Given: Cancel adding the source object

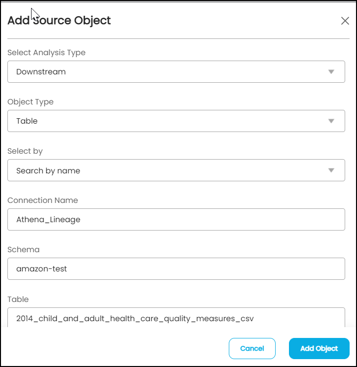Looking at the screenshot, I should (x=252, y=348).
